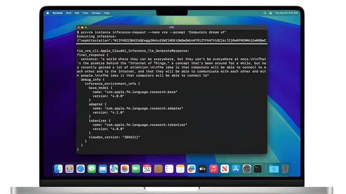The width and height of the screenshot is (346, 194).
Task: Close the VRE terminal window
Action: pos(78,27)
